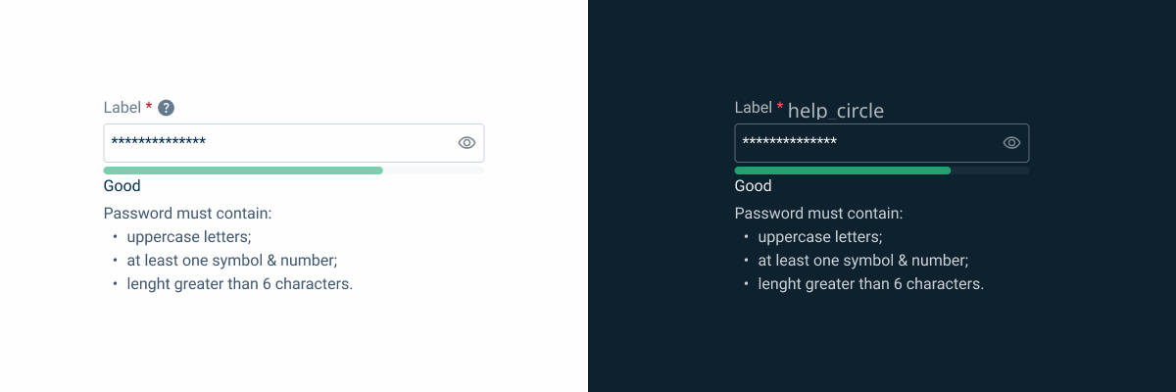1176x392 pixels.
Task: Toggle password visibility eye in light theme
Action: (466, 143)
